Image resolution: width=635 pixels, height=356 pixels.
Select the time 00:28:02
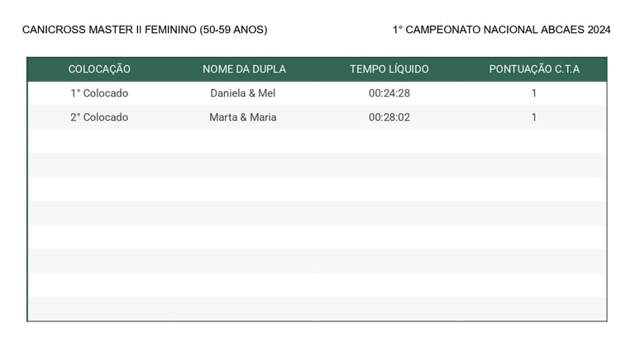tap(389, 117)
